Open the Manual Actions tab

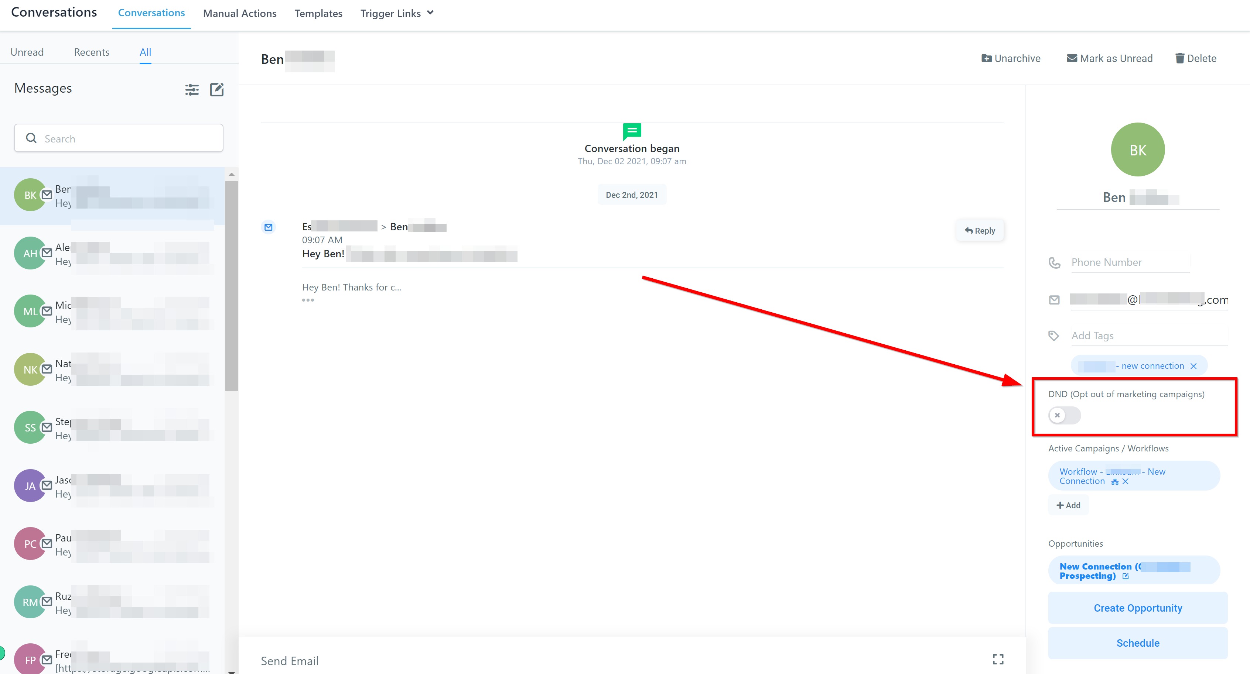[x=240, y=14]
